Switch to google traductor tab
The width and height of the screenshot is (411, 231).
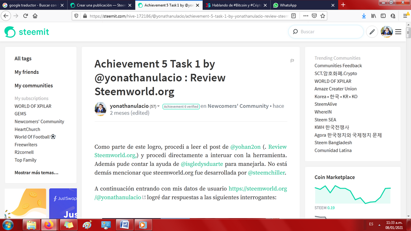click(34, 5)
